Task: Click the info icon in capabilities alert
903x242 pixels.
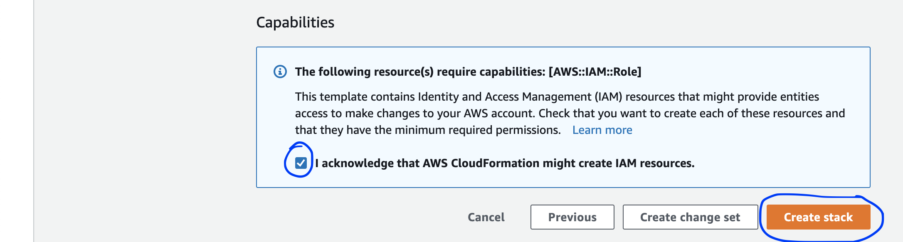Action: tap(280, 72)
